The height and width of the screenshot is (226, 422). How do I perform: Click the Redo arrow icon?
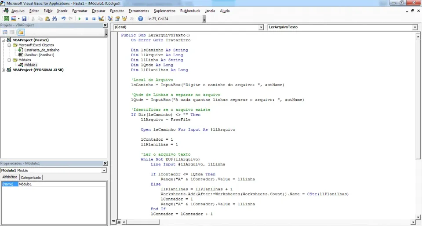[x=70, y=18]
